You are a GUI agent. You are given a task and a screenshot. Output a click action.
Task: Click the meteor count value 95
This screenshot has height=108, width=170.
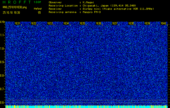click(x=39, y=12)
